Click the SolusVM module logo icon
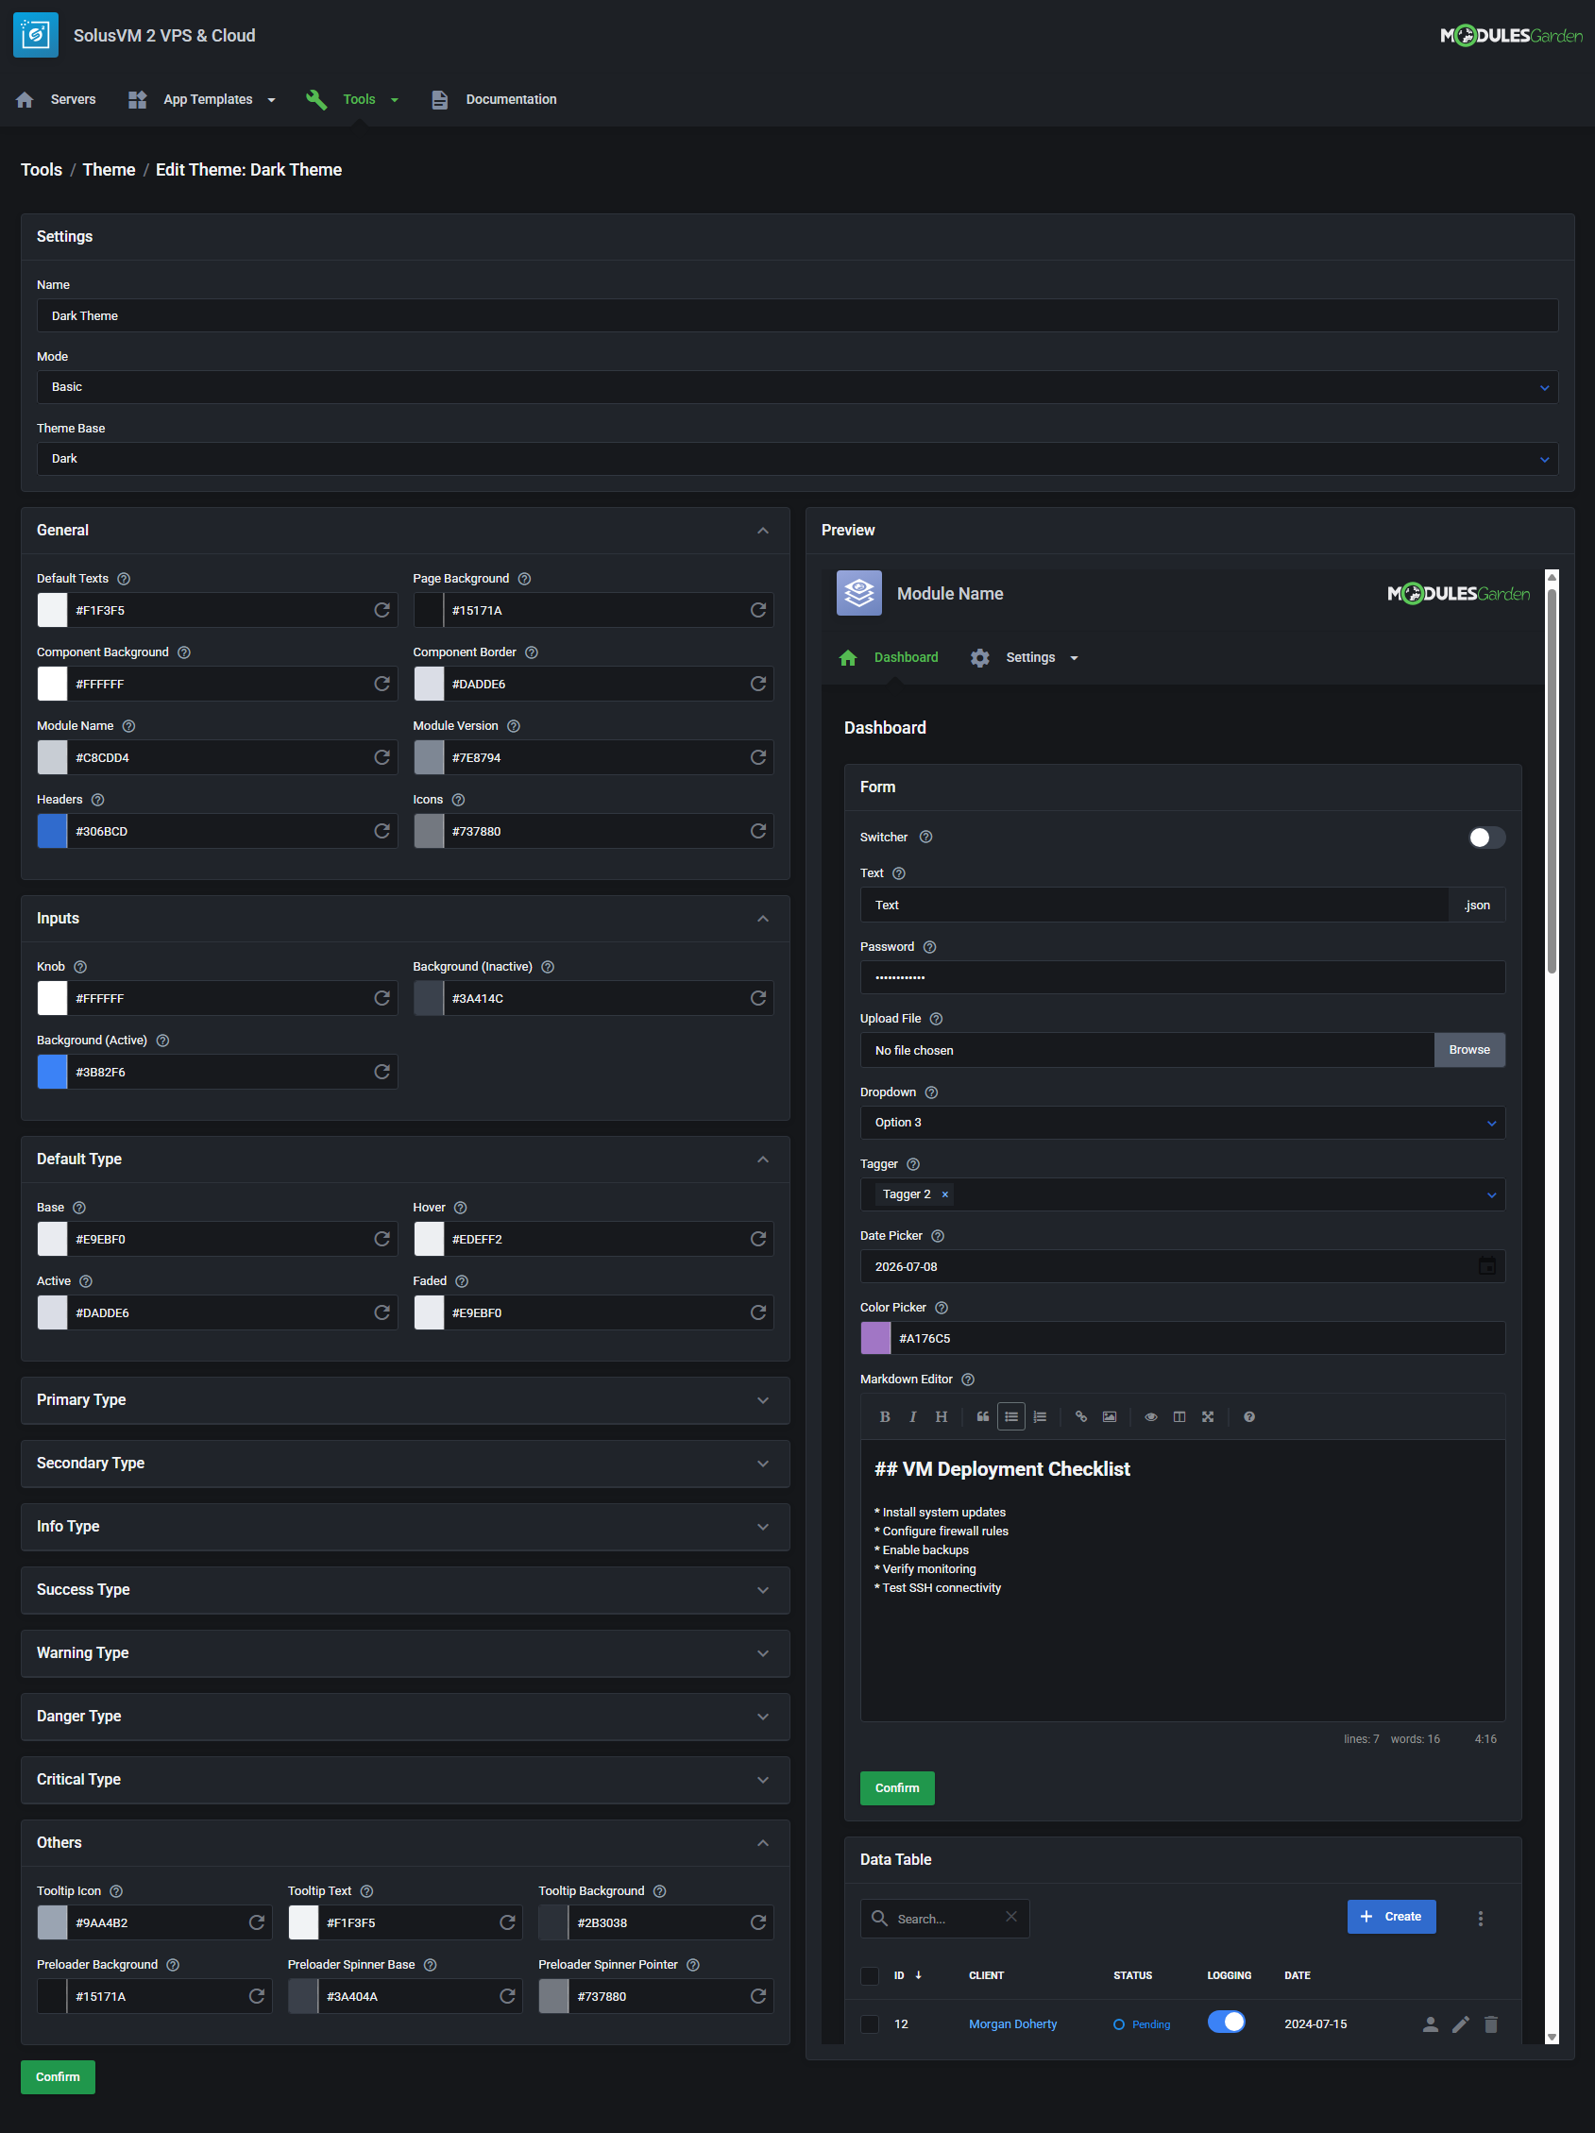 coord(36,36)
